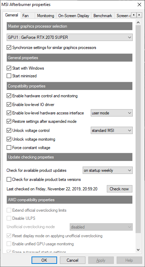The image size is (145, 267).
Task: Click the scroll down arrow
Action: (x=138, y=250)
